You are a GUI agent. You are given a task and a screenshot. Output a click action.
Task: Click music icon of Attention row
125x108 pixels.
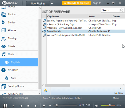click(44, 28)
